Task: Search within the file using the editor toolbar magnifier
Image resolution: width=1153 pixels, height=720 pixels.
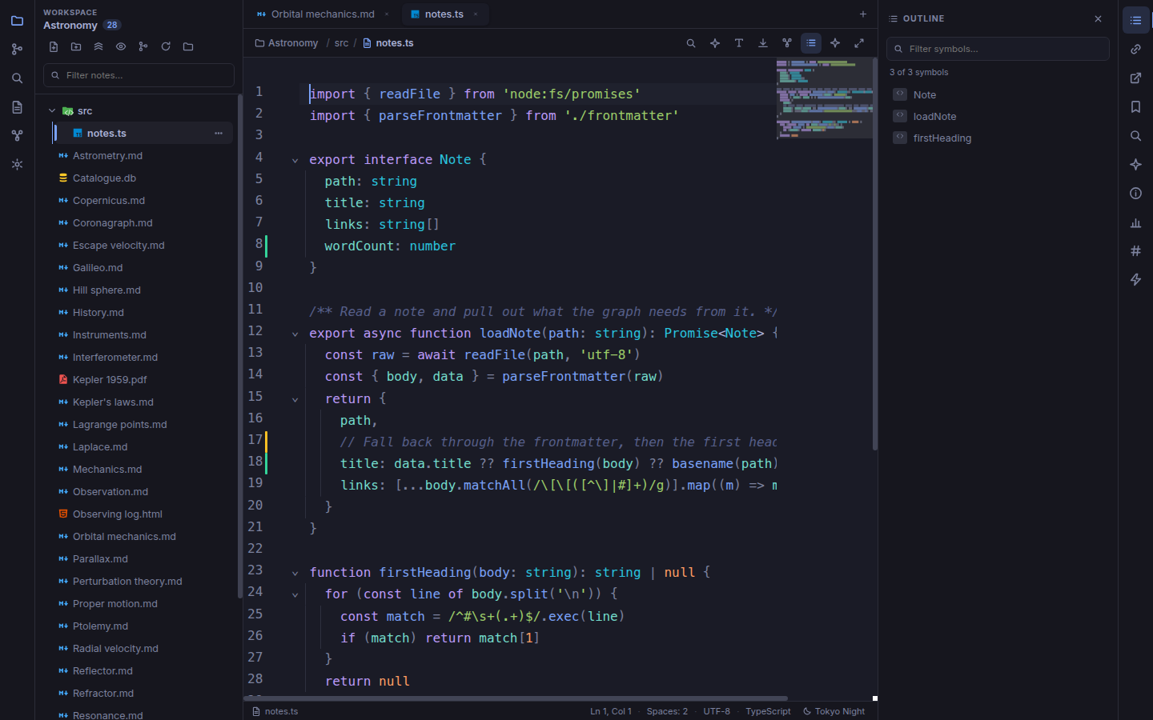Action: [691, 43]
